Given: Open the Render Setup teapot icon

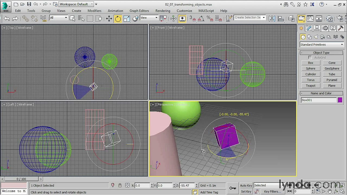Looking at the screenshot, I should tap(340, 18).
